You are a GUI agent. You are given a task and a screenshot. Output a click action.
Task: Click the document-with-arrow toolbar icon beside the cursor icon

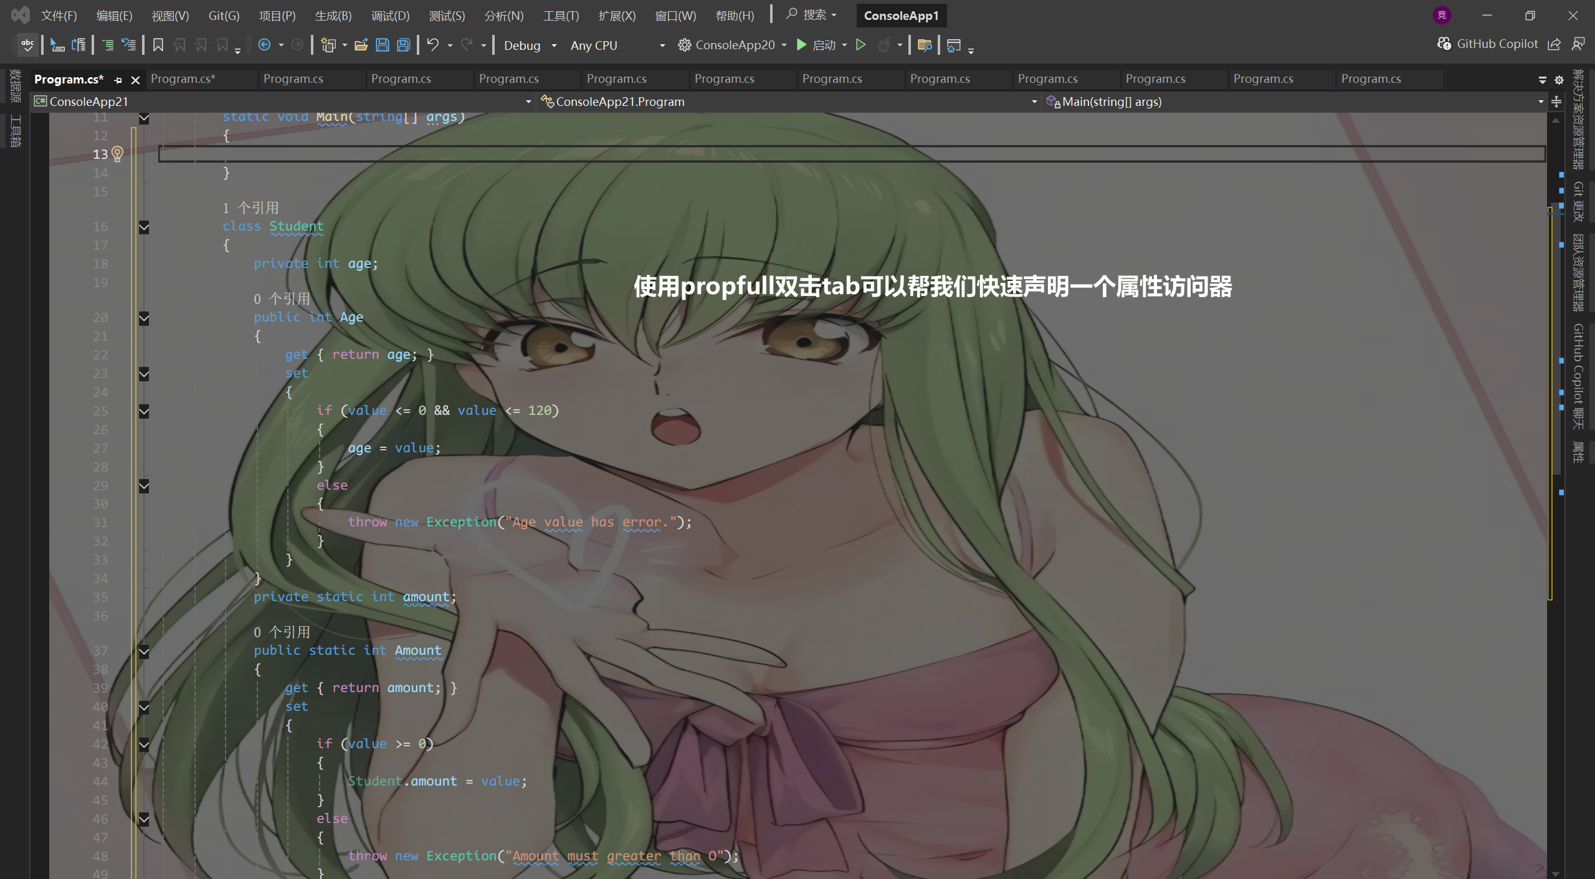[x=79, y=45]
